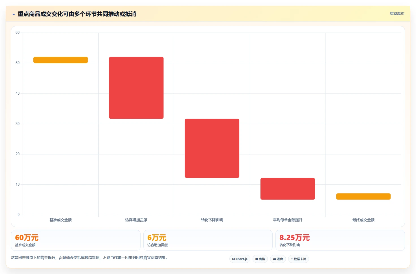Click the x-axis label 基准成交金额

point(61,220)
